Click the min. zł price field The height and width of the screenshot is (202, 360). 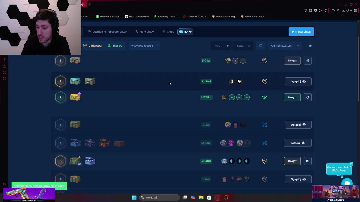[x=221, y=45]
